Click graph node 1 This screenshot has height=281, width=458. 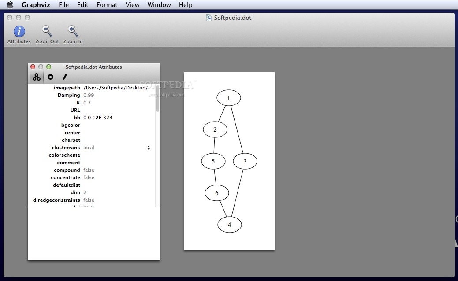coord(229,98)
